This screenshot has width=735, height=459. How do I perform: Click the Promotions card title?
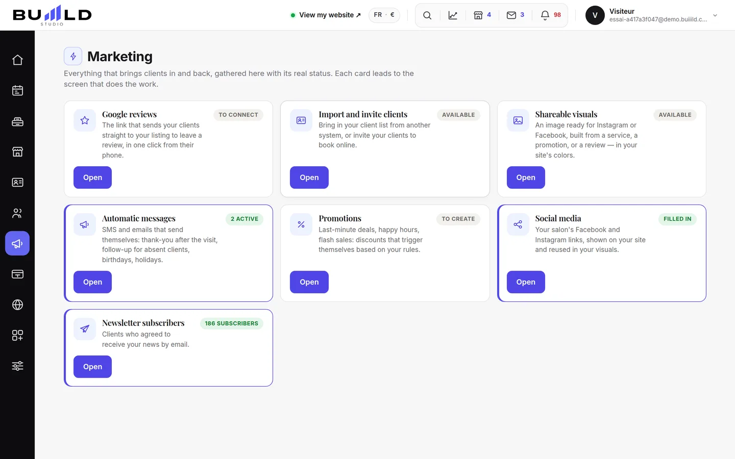tap(340, 218)
